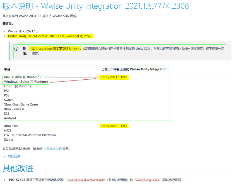Select the highlighted Unity 2020.1.16f1 text

pyautogui.click(x=114, y=126)
